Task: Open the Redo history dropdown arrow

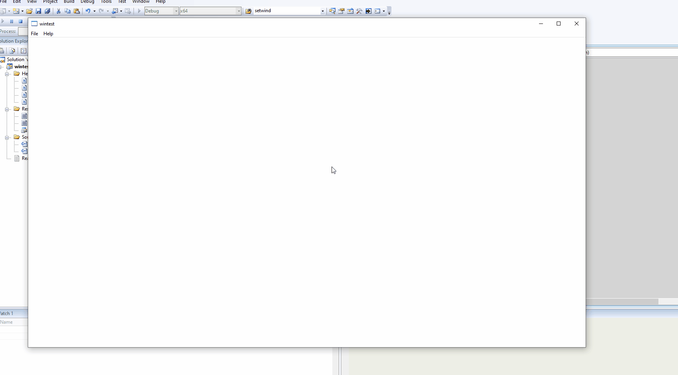Action: tap(108, 11)
